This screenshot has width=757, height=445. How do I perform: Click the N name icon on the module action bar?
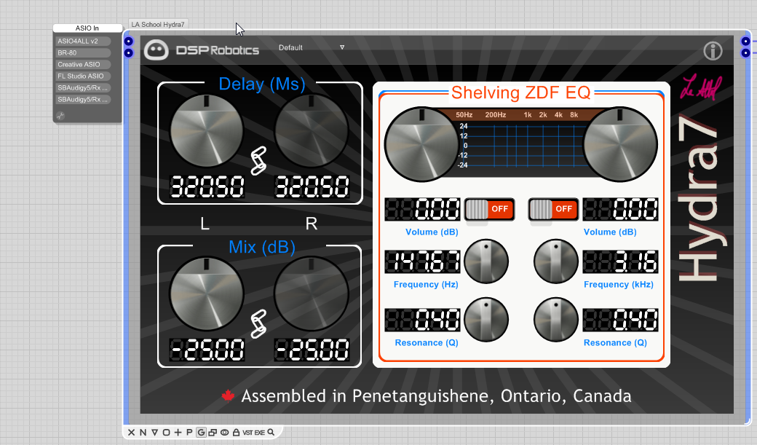(x=143, y=433)
